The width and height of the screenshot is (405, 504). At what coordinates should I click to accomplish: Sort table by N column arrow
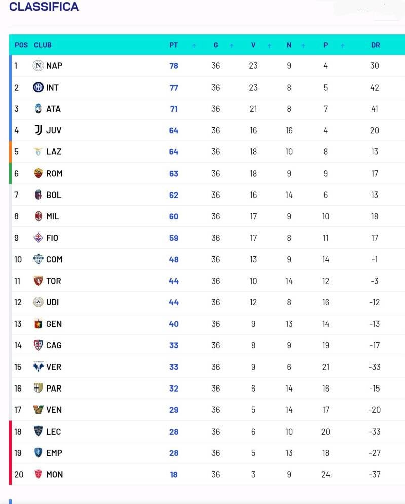[303, 46]
